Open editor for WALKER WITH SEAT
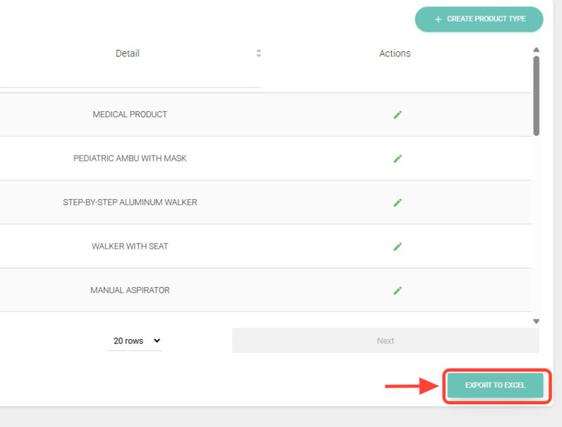Screen dimensions: 562x427 tap(397, 246)
